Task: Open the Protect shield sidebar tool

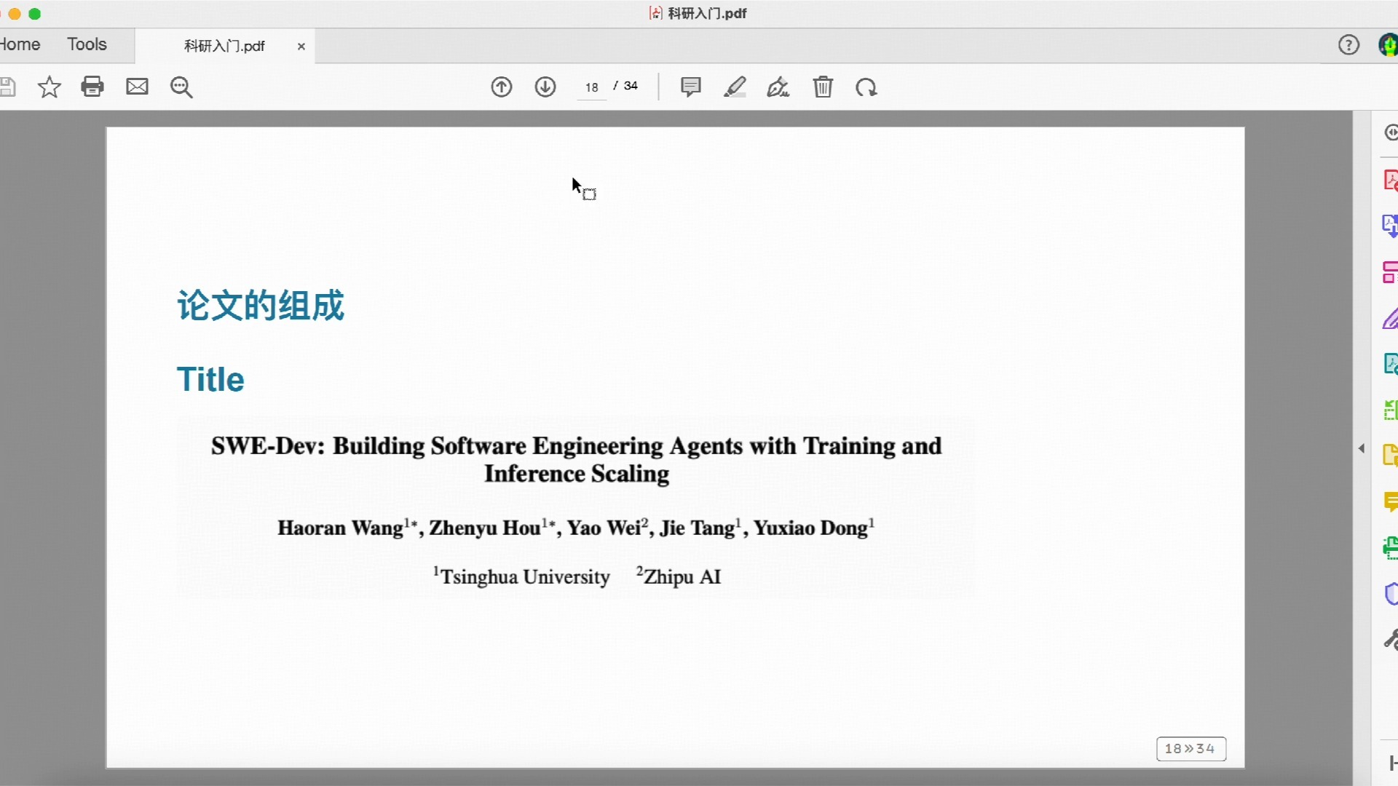Action: click(x=1391, y=594)
